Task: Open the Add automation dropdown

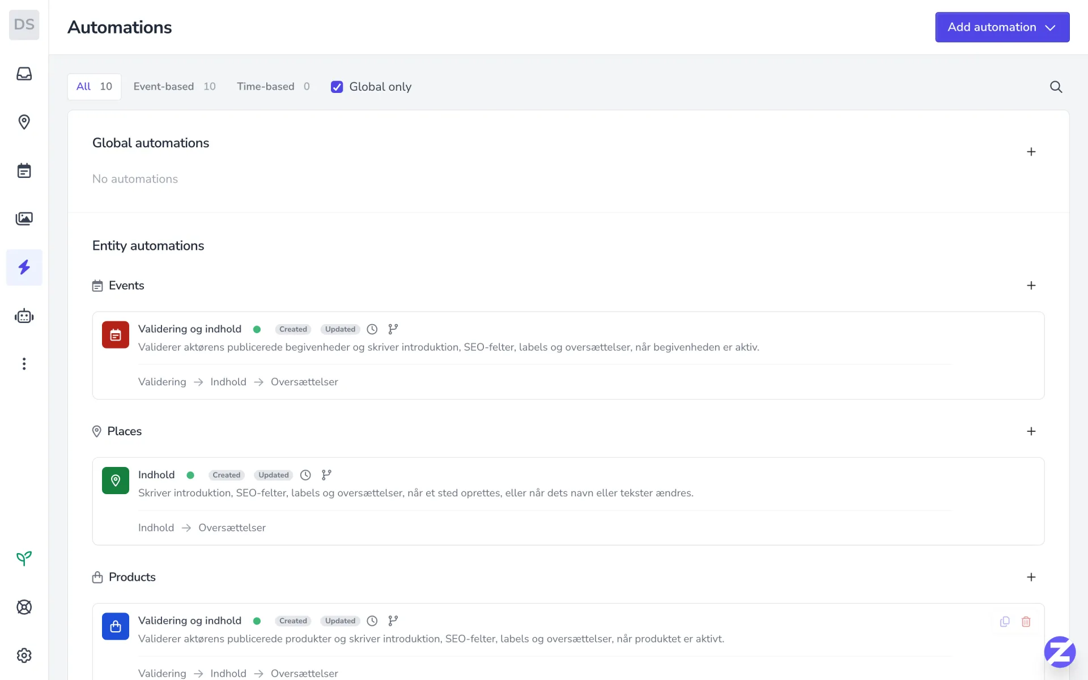Action: point(1002,27)
